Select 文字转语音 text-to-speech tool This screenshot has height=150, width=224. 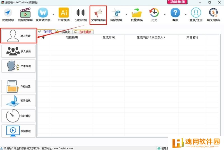pos(98,15)
